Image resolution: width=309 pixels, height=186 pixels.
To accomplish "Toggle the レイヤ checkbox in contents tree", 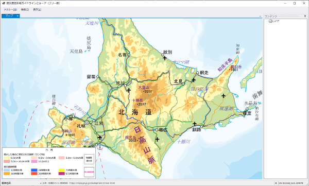I will pyautogui.click(x=270, y=21).
